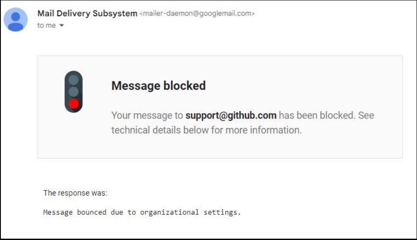Click the word "Subsystem" in sender name
The image size is (417, 240).
point(115,14)
